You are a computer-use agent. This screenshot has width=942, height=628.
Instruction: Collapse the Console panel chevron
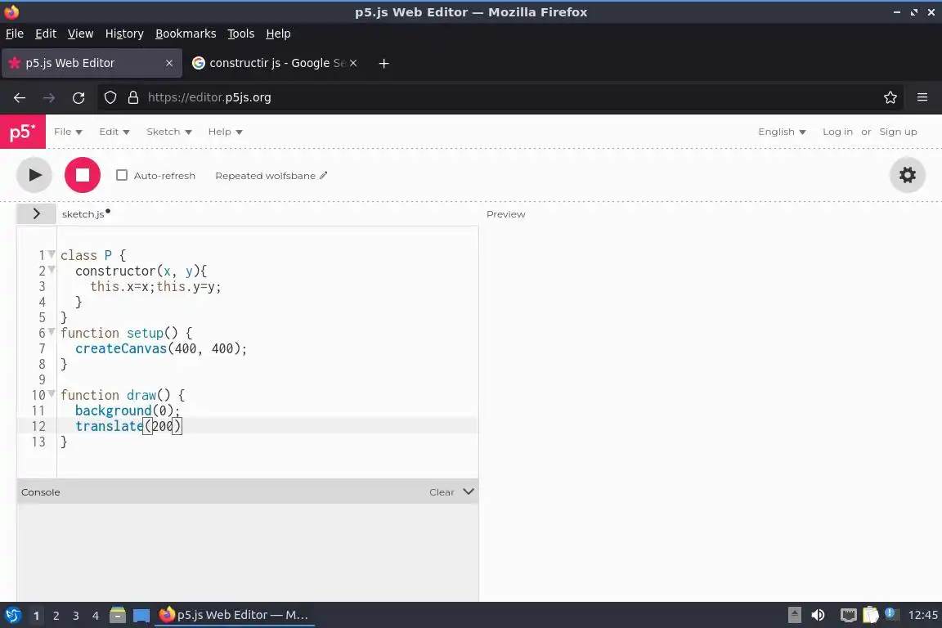click(469, 491)
